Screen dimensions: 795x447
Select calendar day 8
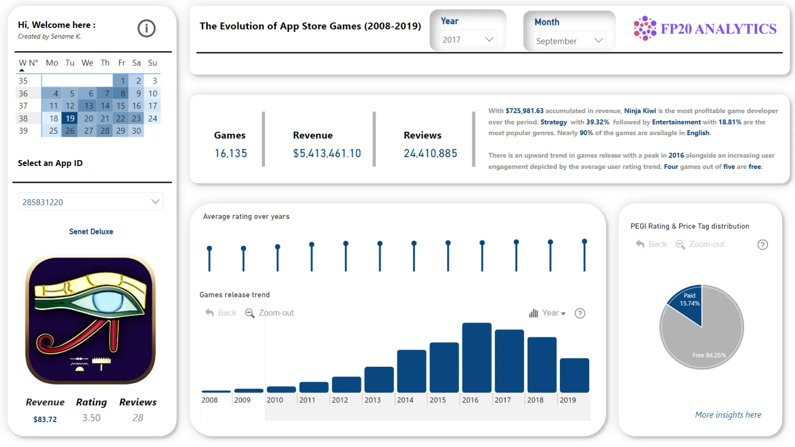[x=121, y=94]
